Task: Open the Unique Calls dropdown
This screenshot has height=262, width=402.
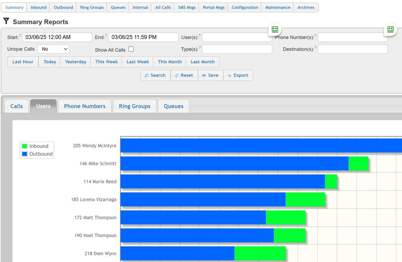Action: tap(53, 49)
